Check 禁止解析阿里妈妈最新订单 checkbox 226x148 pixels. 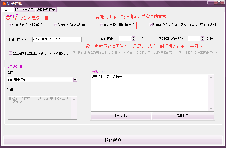coord(11,53)
